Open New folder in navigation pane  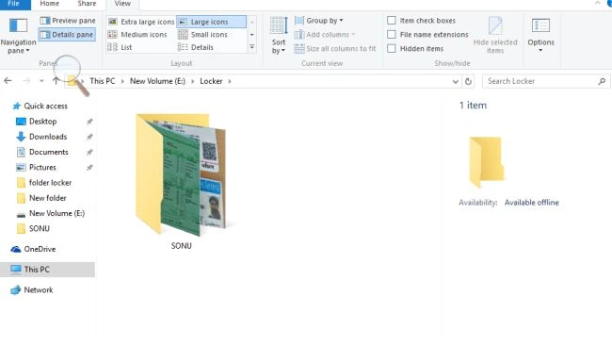(x=48, y=198)
